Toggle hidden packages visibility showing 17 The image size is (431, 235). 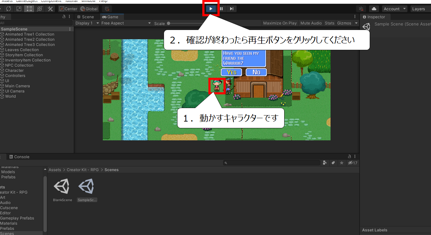[353, 163]
